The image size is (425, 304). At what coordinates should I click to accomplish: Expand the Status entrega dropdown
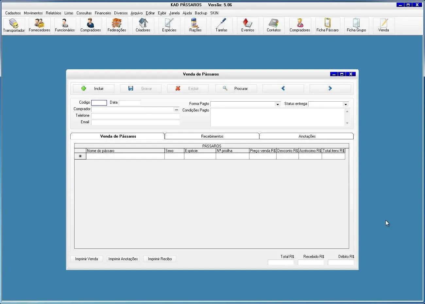tap(346, 104)
